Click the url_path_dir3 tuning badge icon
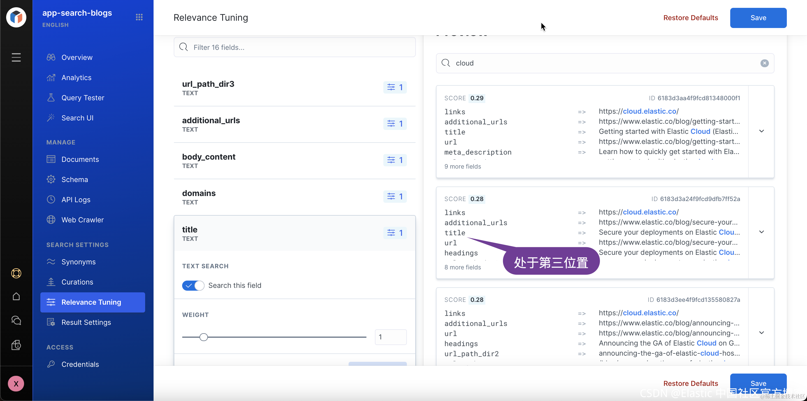This screenshot has height=401, width=807. pos(395,87)
